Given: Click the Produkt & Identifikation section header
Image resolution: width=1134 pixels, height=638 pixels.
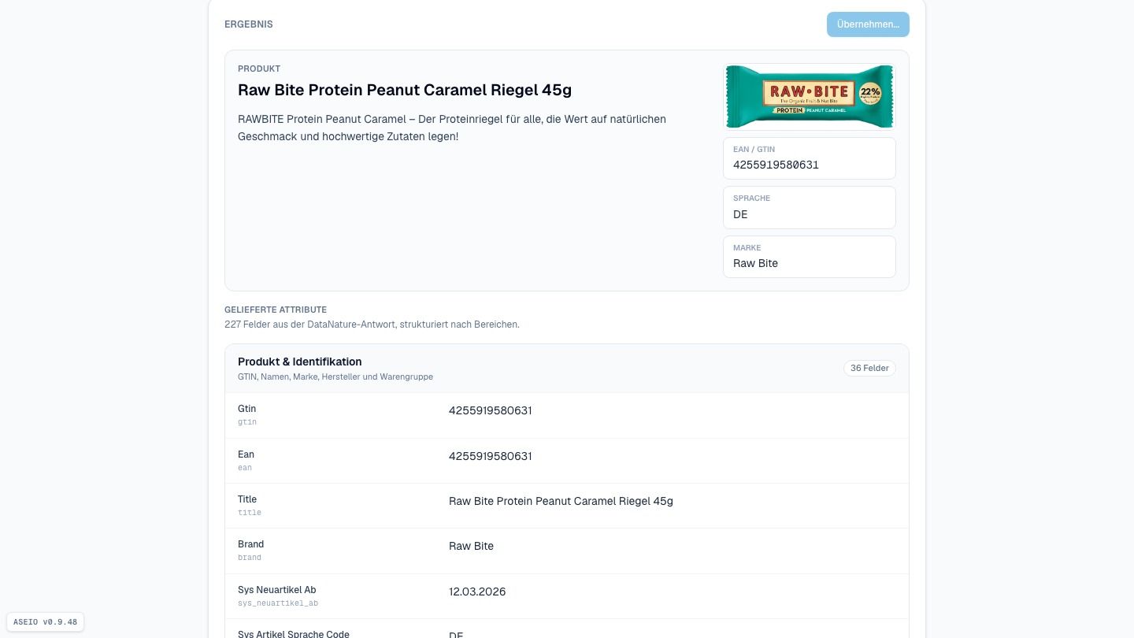Looking at the screenshot, I should pos(567,369).
